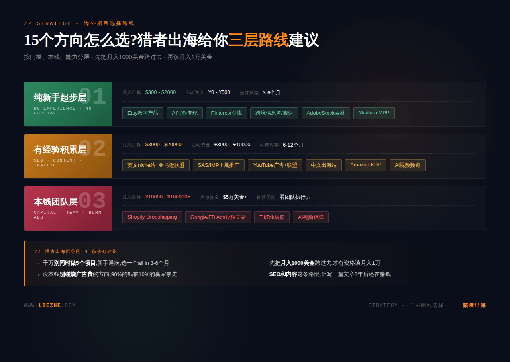Click the Shopify Dropshipping tag
510x362 pixels.
[152, 217]
